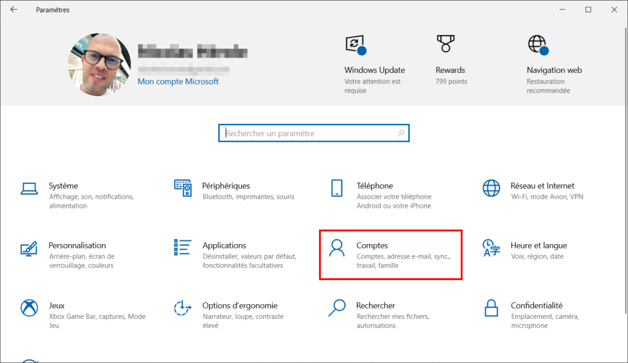Open the Confidentialité settings title
This screenshot has width=628, height=363.
537,306
